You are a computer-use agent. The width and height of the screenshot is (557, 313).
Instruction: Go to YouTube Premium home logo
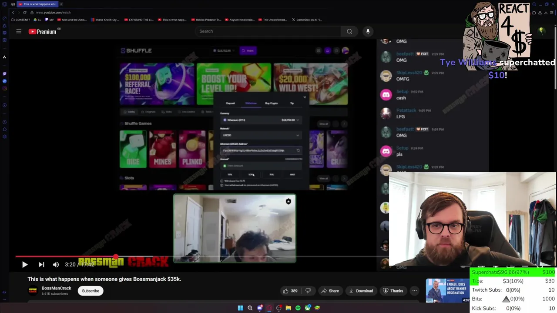coord(42,31)
